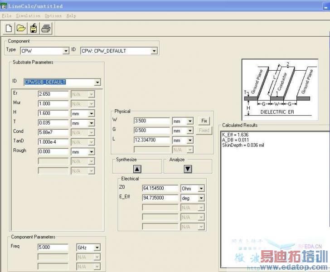Click the G gap field 0.500
This screenshot has height=272, width=330.
click(x=152, y=130)
